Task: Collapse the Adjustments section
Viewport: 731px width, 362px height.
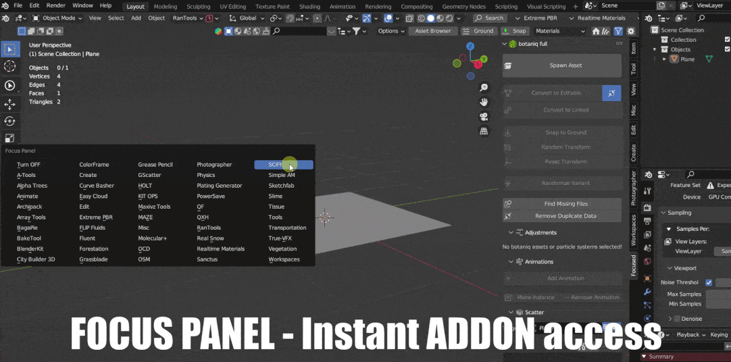Action: click(511, 232)
